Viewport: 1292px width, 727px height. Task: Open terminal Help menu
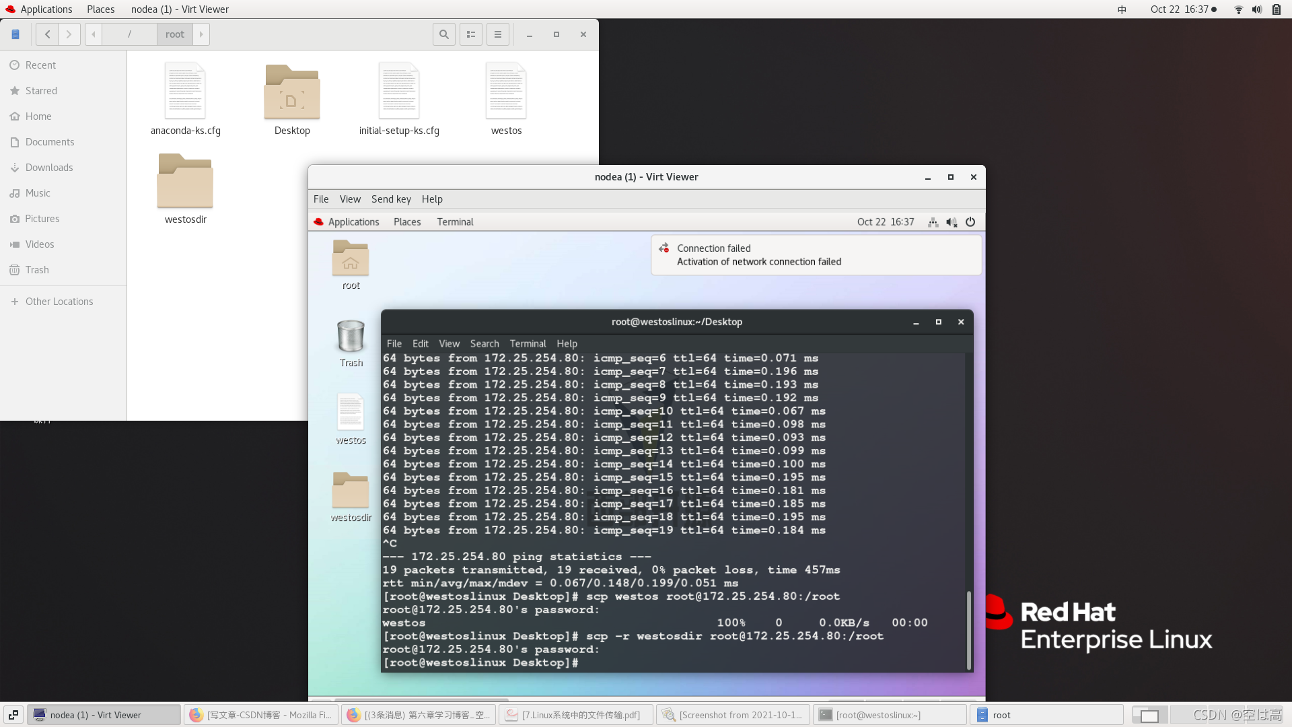[567, 343]
